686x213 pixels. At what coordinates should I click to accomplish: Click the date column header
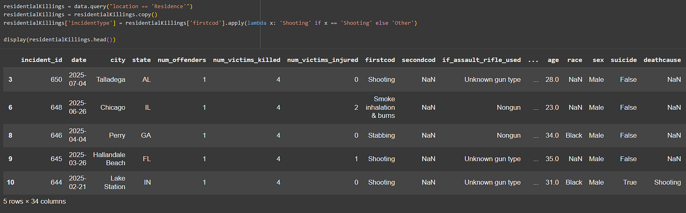click(x=78, y=60)
